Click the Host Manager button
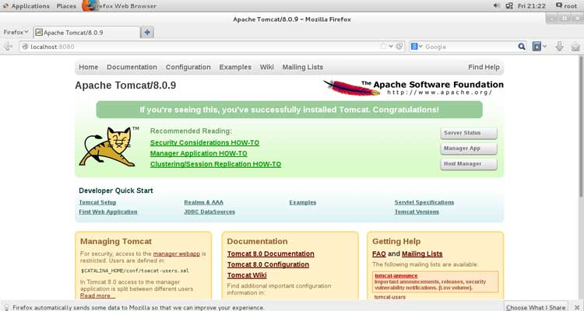This screenshot has height=311, width=584. 469,164
